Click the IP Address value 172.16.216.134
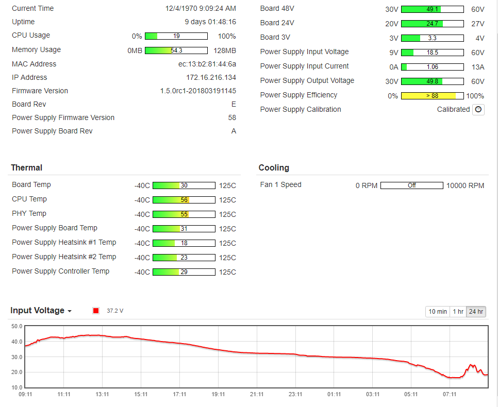Image resolution: width=498 pixels, height=407 pixels. pos(211,77)
